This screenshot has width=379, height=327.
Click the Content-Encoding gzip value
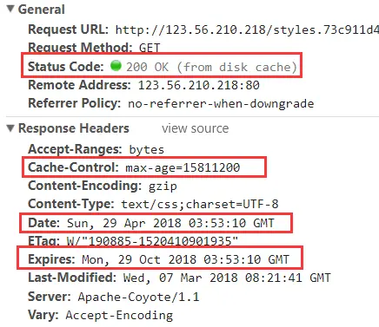click(x=163, y=186)
